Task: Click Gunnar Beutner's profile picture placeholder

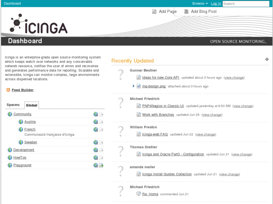Action: coord(121,74)
